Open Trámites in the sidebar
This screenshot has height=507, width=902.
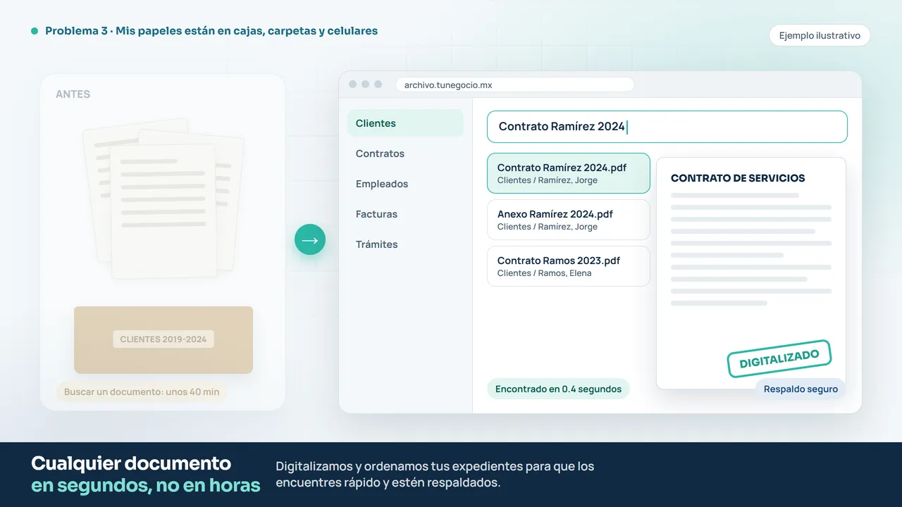(405, 244)
